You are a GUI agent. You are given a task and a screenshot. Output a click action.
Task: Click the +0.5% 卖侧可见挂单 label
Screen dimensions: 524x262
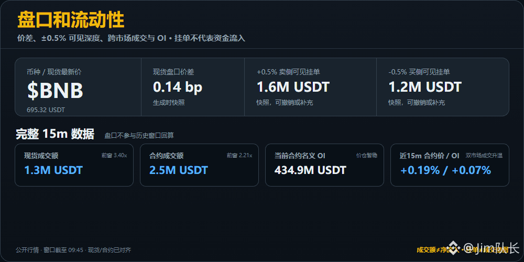(288, 72)
